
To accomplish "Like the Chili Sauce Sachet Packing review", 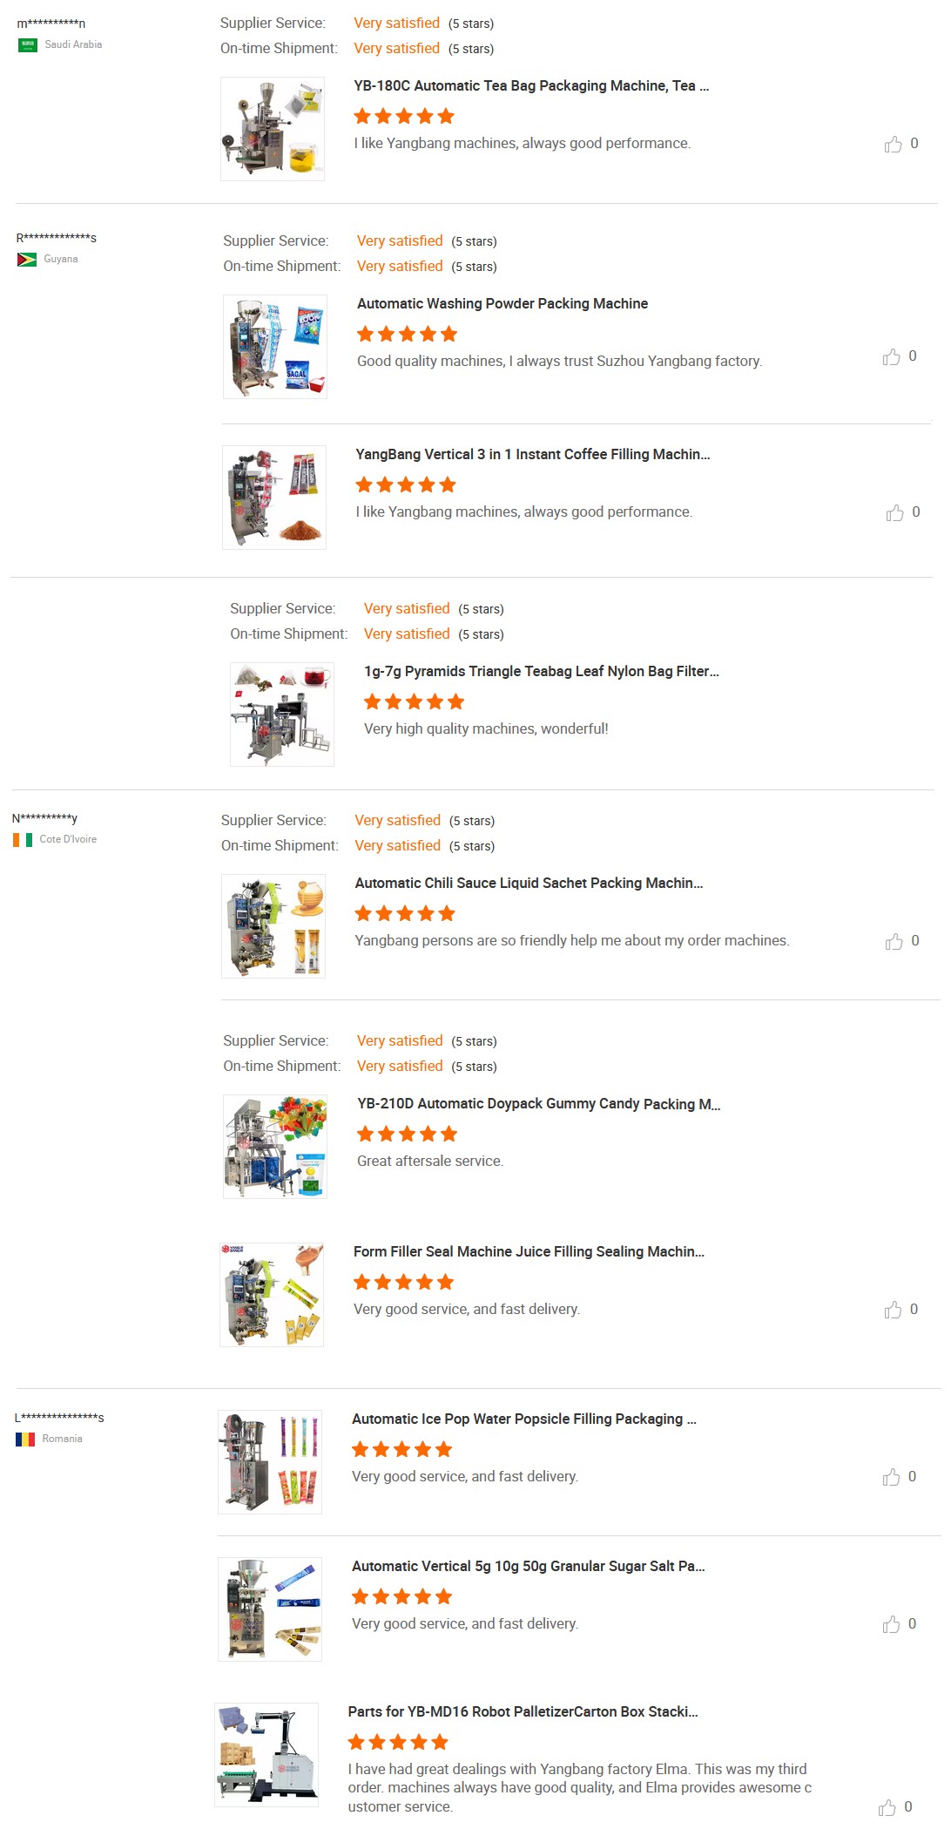I will pos(894,941).
